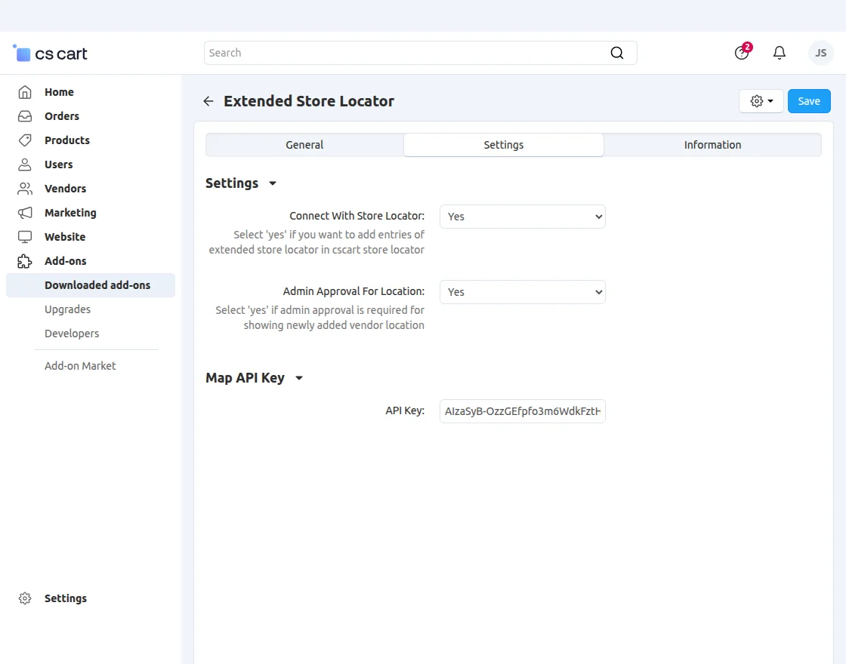The image size is (846, 664).
Task: Open the Connect With Store Locator dropdown
Action: pos(522,217)
